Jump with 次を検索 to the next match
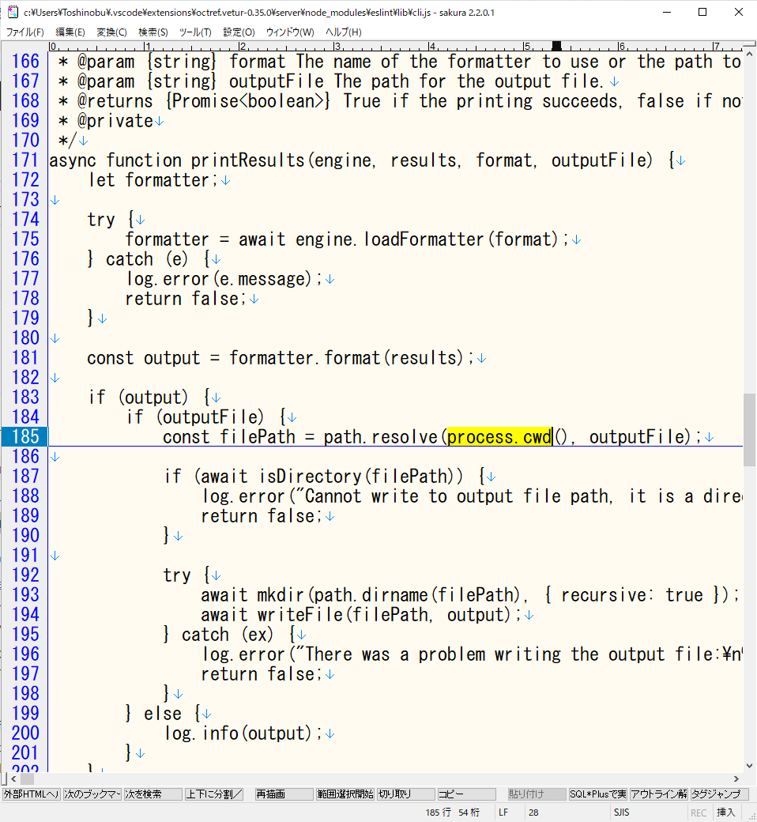The width and height of the screenshot is (757, 822). 150,794
